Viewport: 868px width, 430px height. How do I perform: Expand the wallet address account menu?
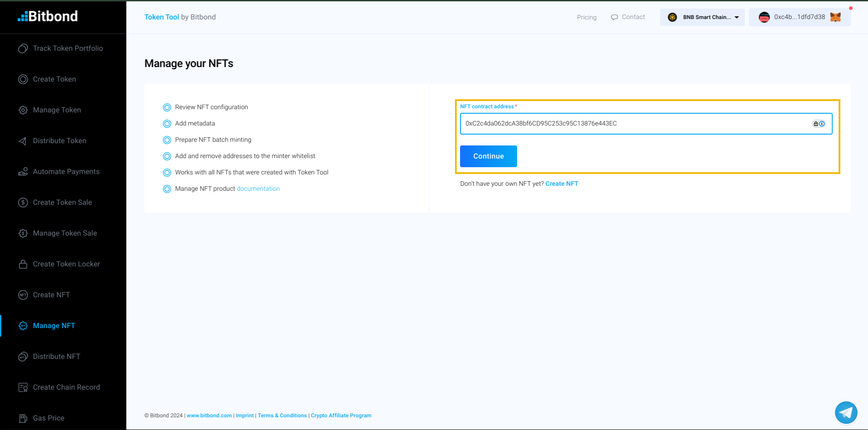pyautogui.click(x=799, y=17)
